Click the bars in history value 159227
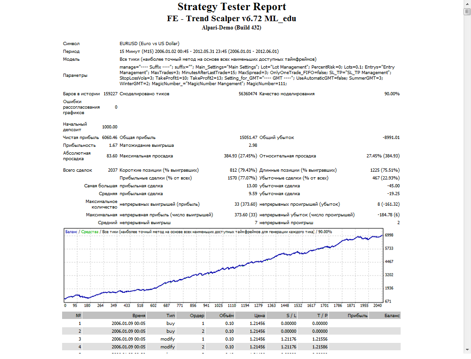 [x=110, y=94]
